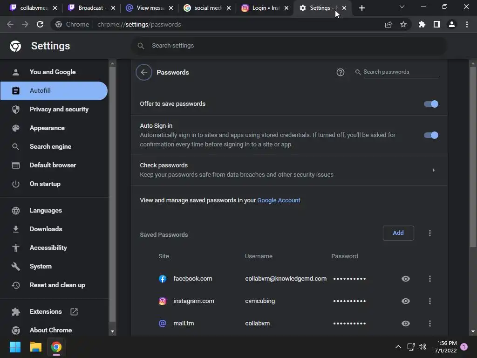Open Search engine settings section

tap(54, 146)
